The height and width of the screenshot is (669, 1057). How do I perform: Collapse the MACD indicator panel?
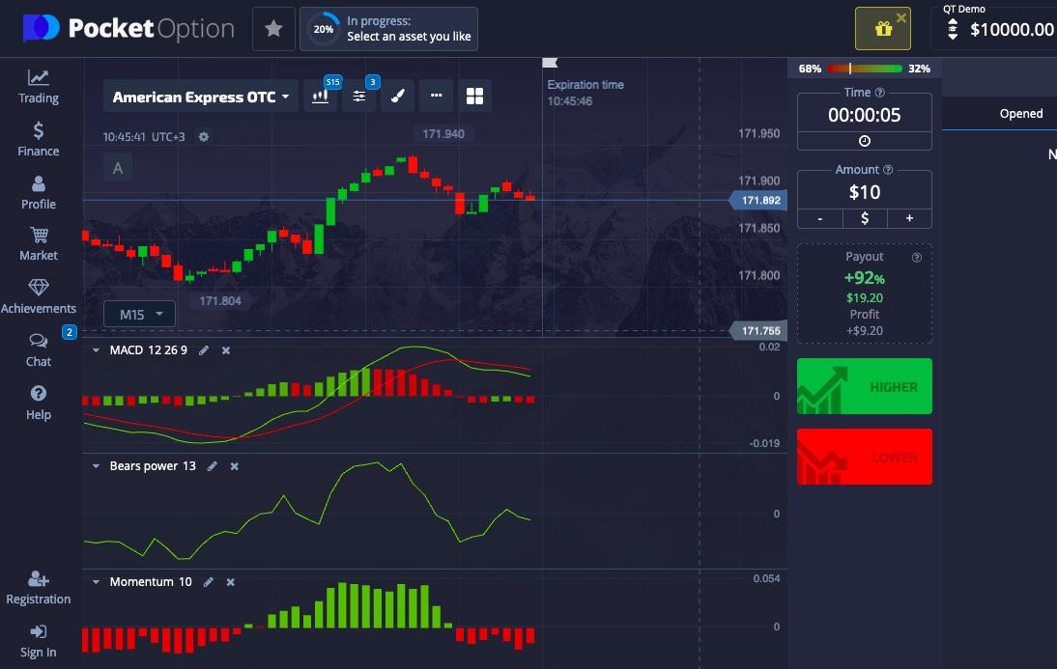tap(96, 350)
